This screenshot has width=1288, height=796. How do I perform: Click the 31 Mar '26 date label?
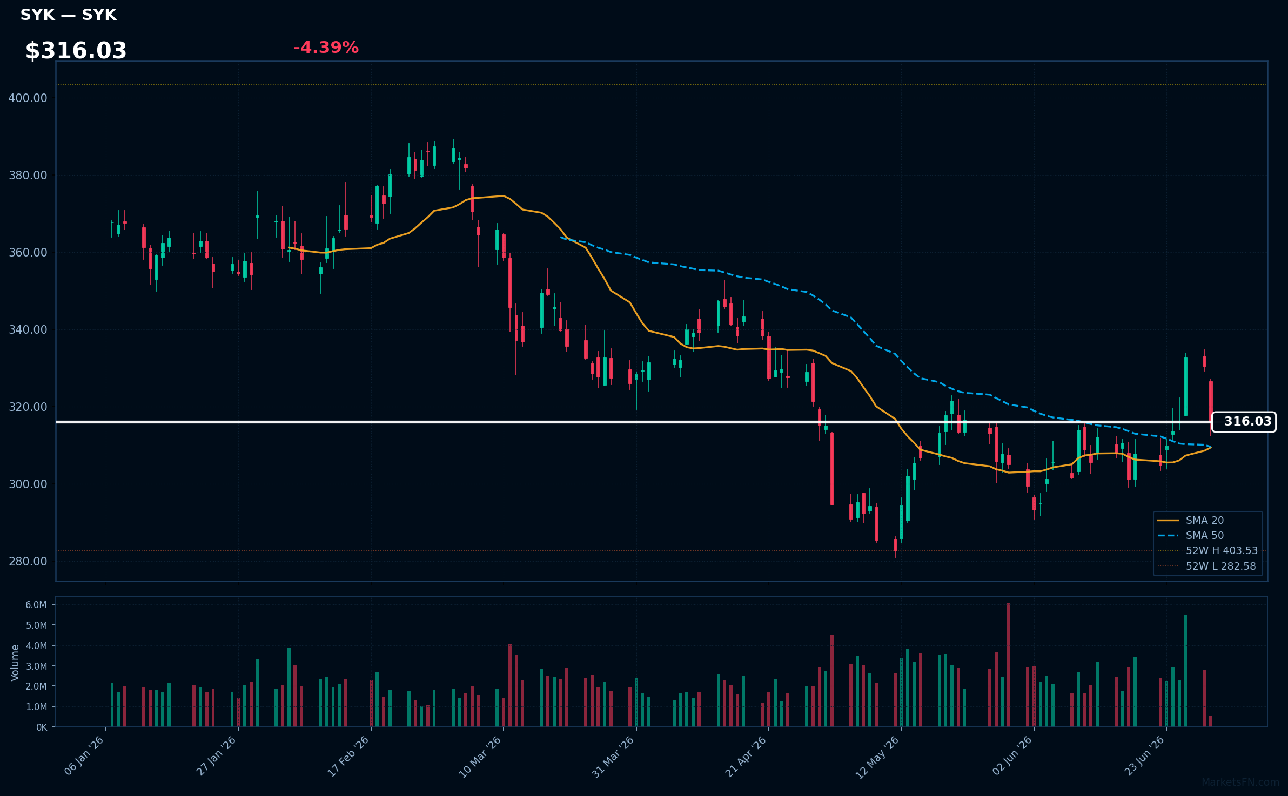pos(613,757)
